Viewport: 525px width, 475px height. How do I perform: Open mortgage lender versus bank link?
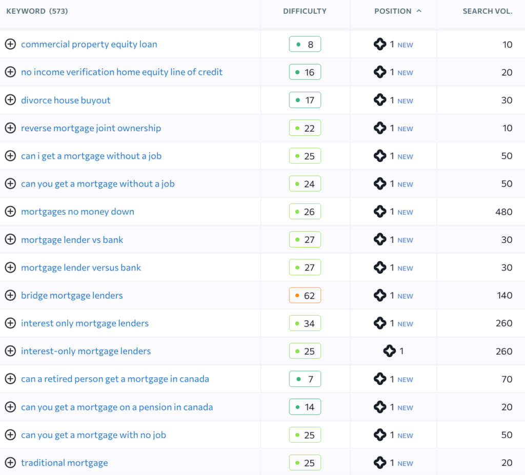click(x=81, y=267)
